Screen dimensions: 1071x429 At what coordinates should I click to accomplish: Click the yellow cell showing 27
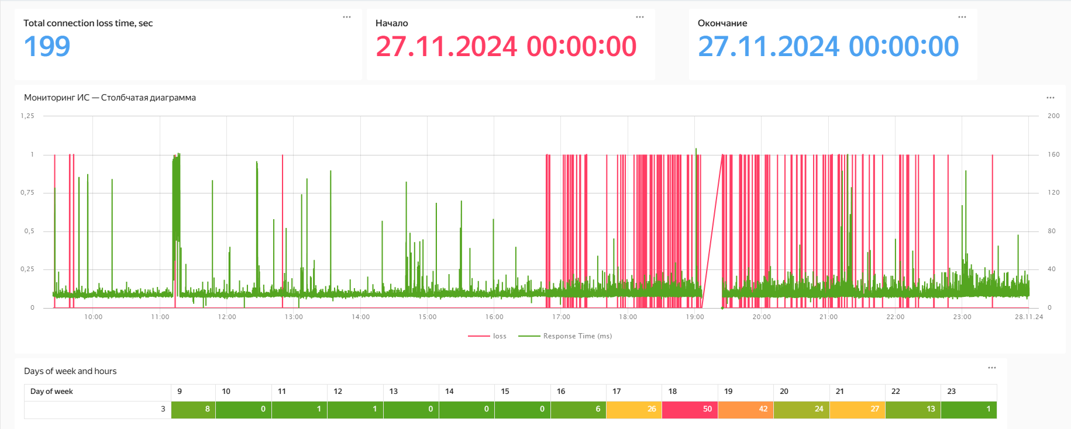tap(857, 409)
